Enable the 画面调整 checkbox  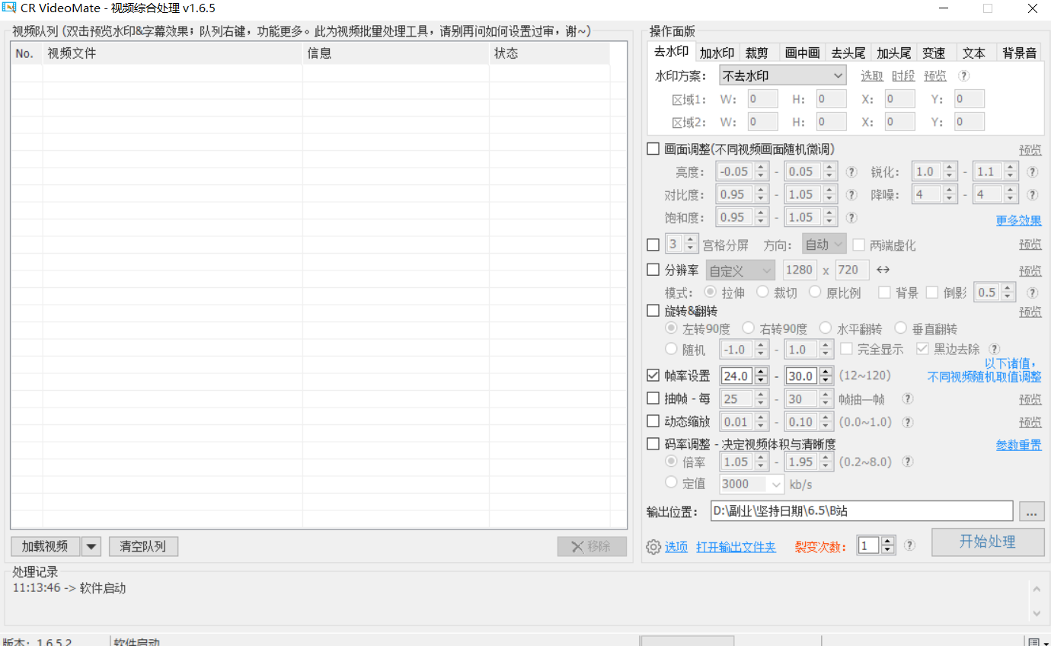(653, 149)
